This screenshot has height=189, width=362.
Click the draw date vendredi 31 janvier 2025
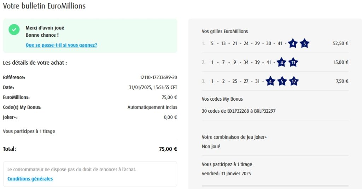point(226,173)
